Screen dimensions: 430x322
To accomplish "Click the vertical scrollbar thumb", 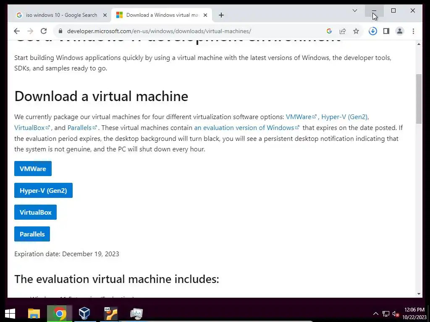I will [419, 99].
